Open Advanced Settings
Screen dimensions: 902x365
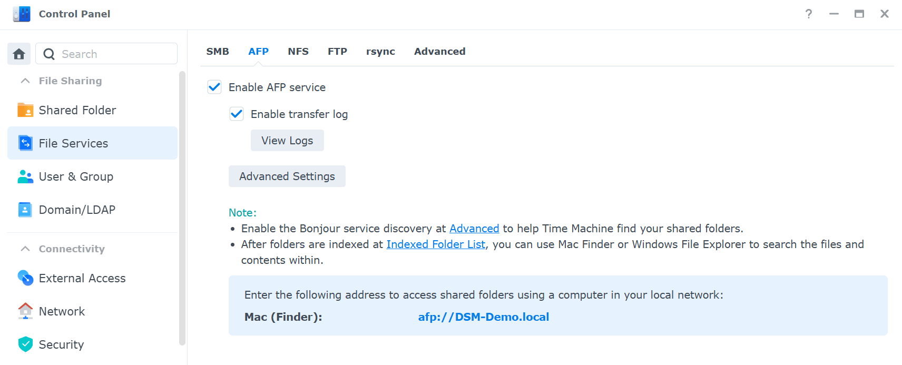287,176
